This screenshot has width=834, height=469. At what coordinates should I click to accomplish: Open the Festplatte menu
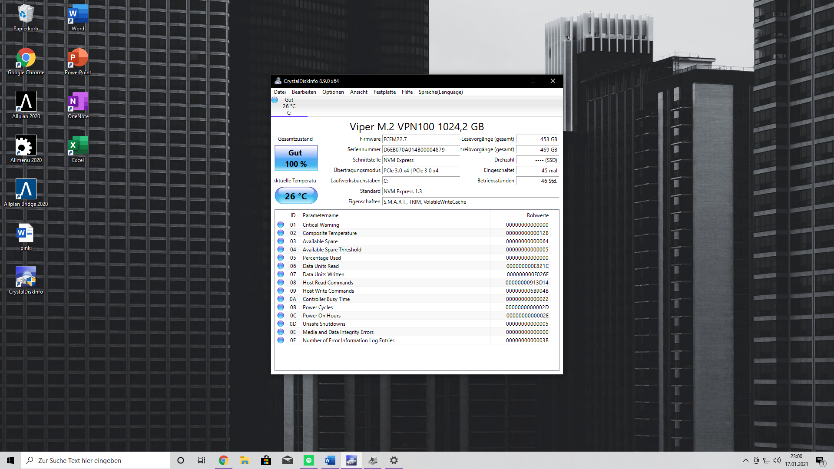384,92
